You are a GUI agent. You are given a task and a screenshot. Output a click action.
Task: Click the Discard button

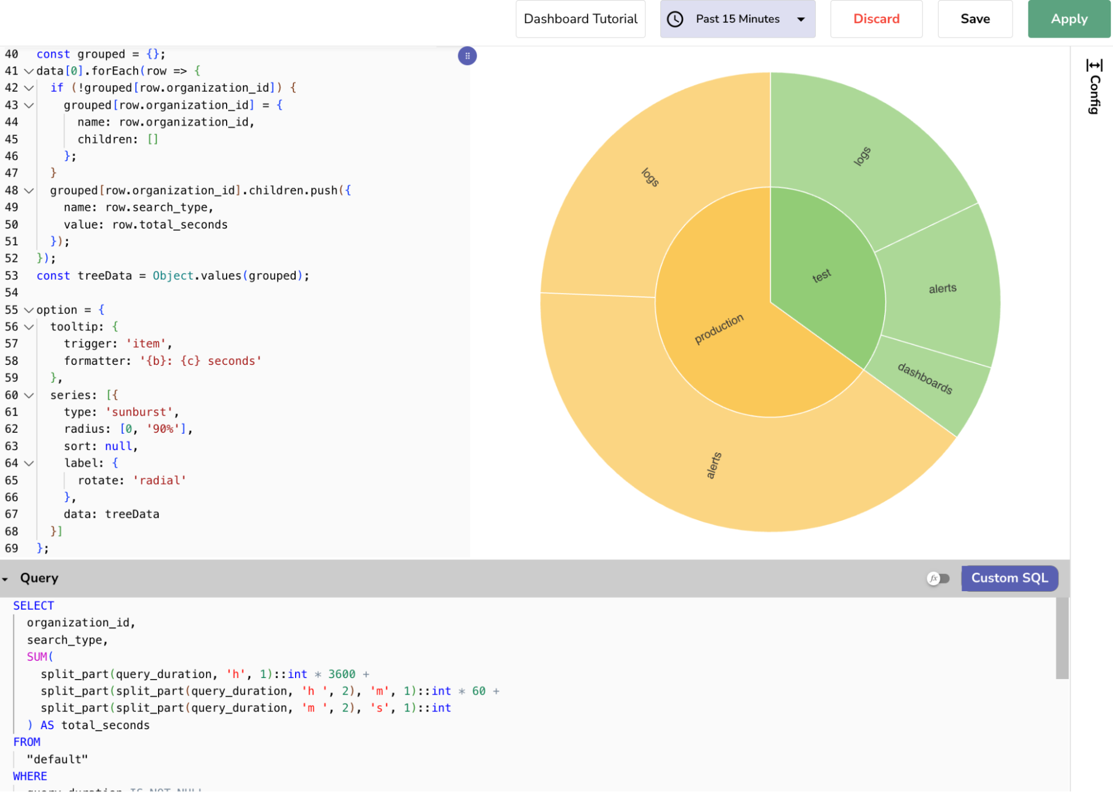(x=876, y=19)
